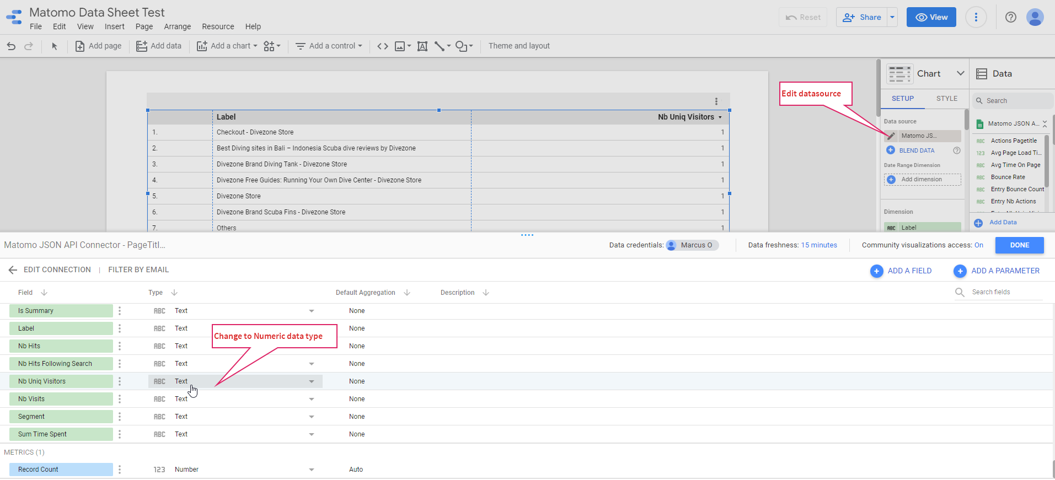Select the text box tool
This screenshot has width=1055, height=480.
422,46
